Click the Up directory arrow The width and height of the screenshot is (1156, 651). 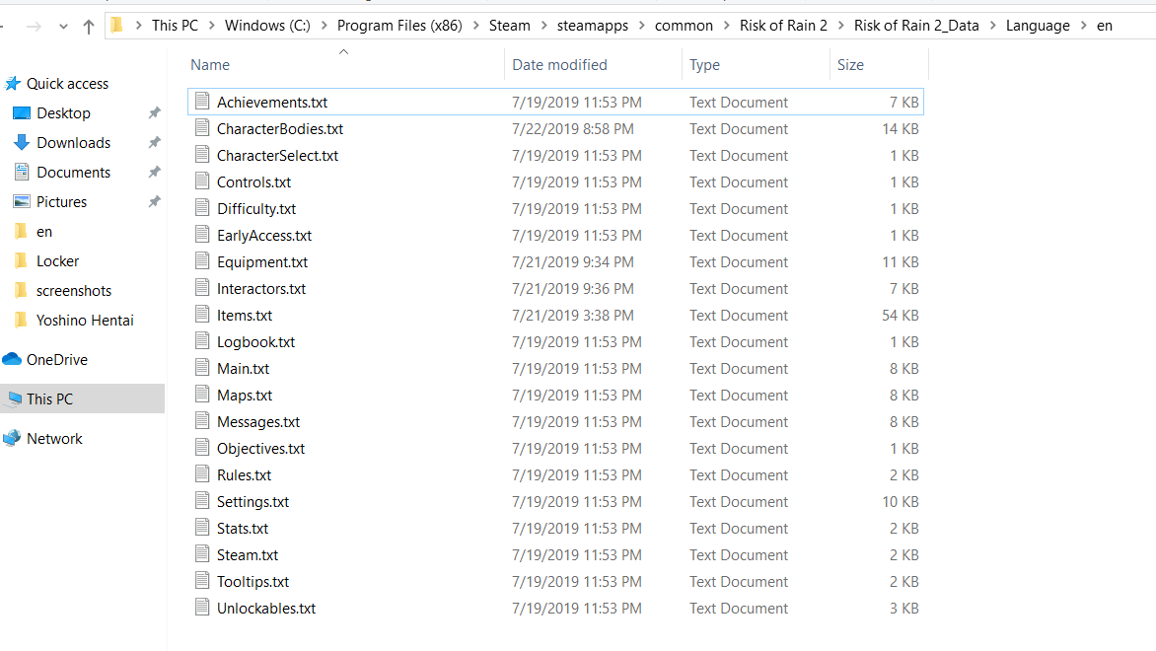point(89,27)
